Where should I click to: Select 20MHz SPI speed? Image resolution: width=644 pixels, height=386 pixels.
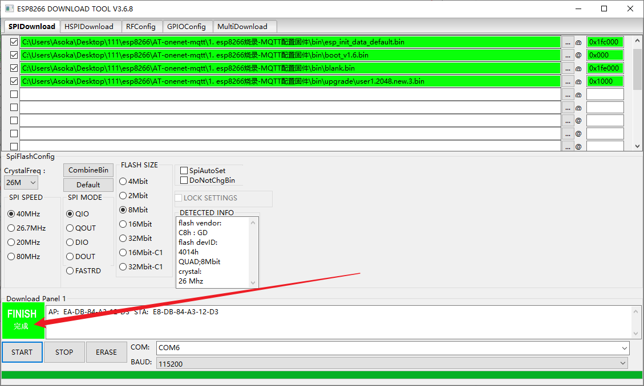coord(24,243)
